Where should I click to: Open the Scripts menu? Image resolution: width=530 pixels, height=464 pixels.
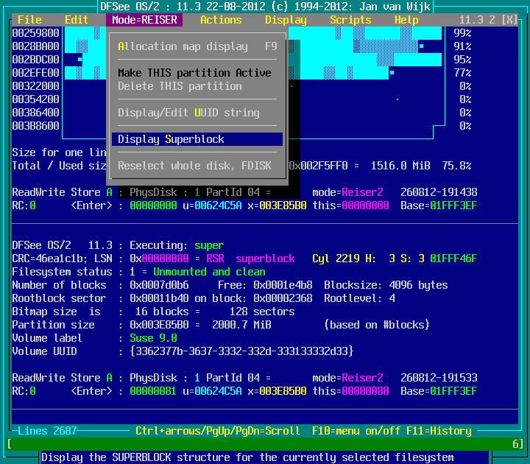(350, 20)
